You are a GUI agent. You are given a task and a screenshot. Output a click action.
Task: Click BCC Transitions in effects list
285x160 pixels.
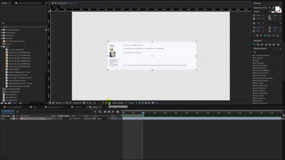click(261, 103)
